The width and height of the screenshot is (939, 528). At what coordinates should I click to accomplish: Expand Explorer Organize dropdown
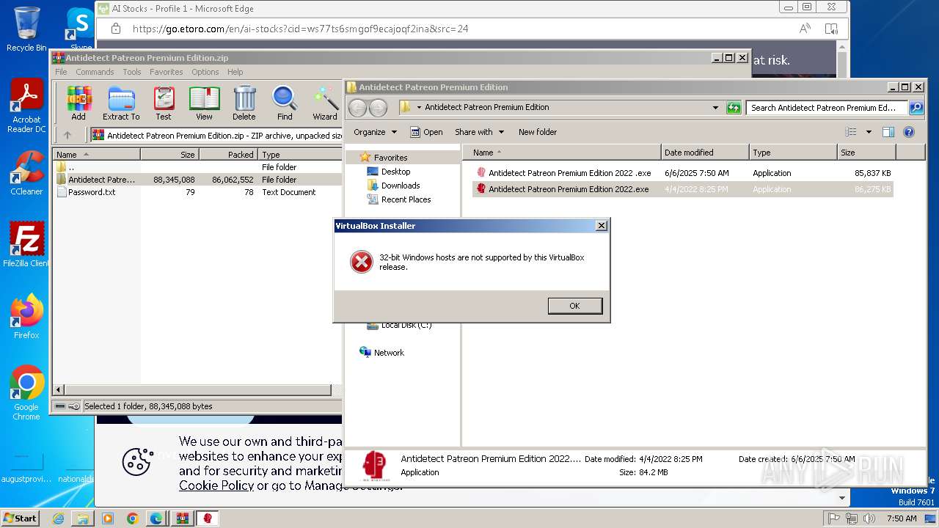click(x=375, y=132)
